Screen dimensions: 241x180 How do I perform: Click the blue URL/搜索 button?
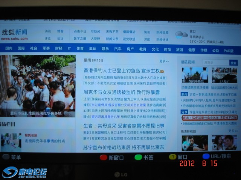click(x=206, y=156)
